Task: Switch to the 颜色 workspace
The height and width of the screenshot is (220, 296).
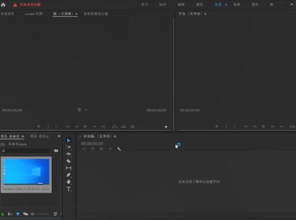Action: pos(200,5)
